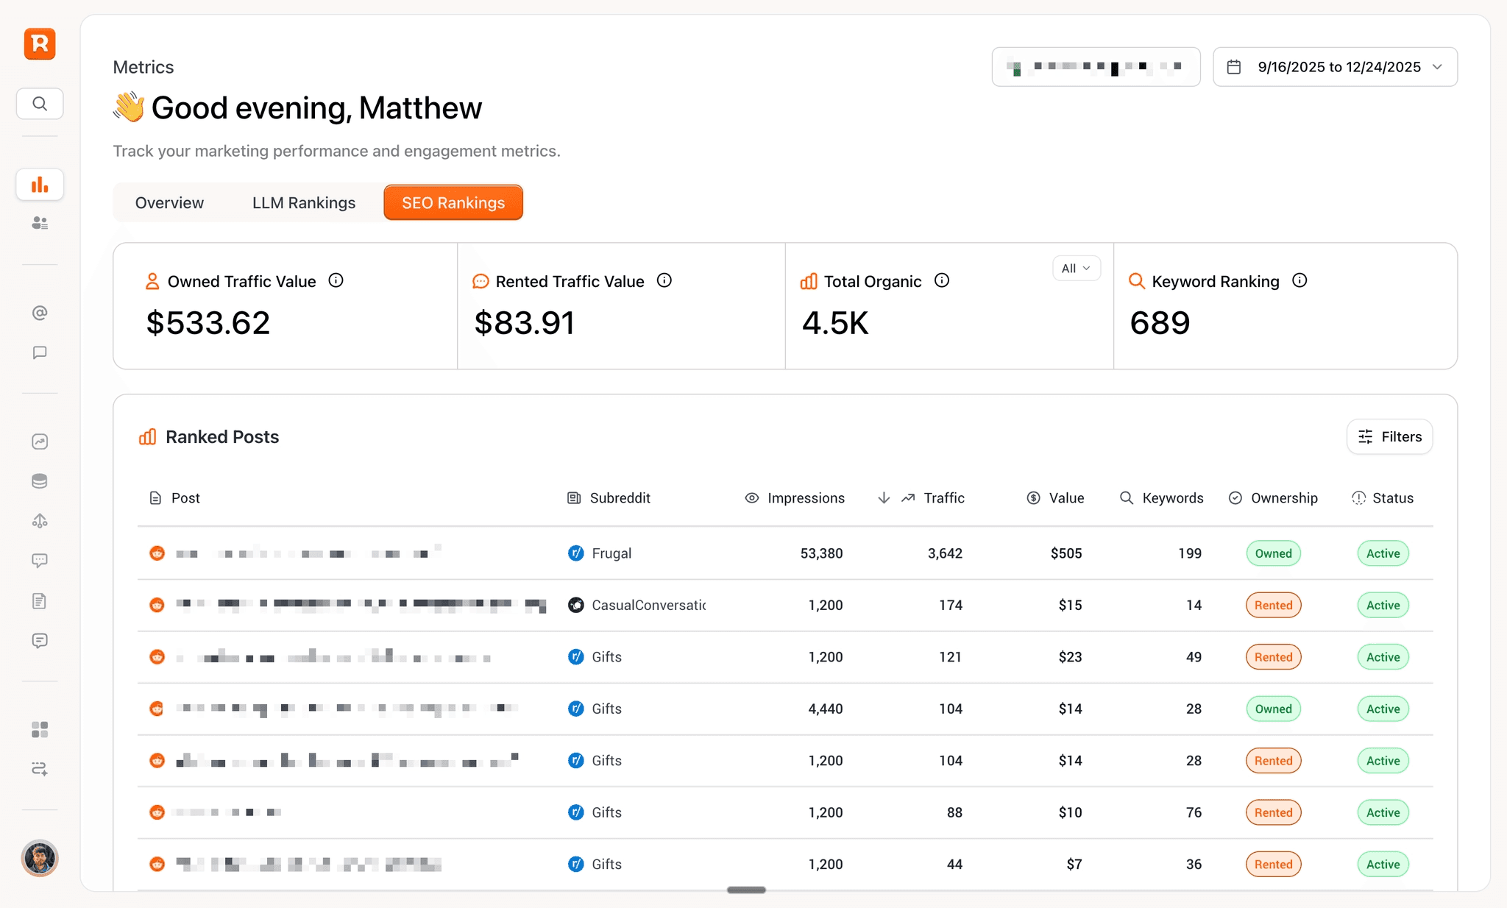
Task: Open the All dropdown in Total Organic
Action: (1076, 269)
